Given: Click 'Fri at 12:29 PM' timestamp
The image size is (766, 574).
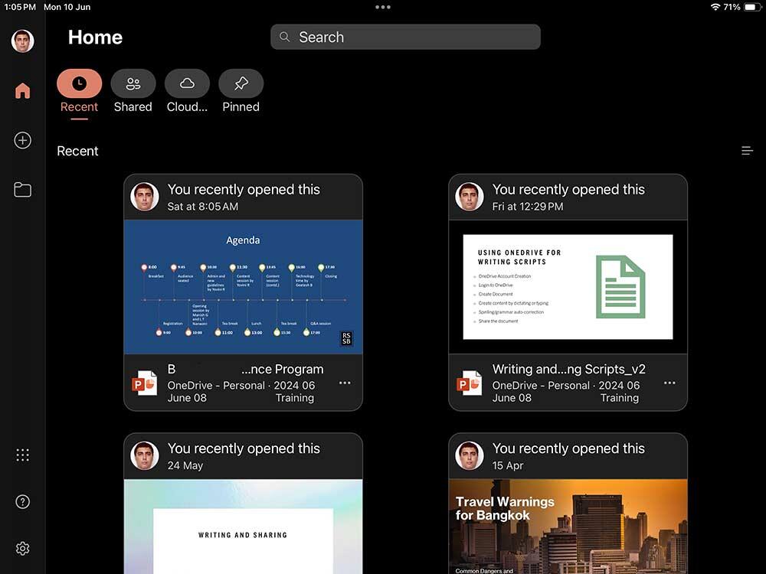Looking at the screenshot, I should tap(528, 207).
